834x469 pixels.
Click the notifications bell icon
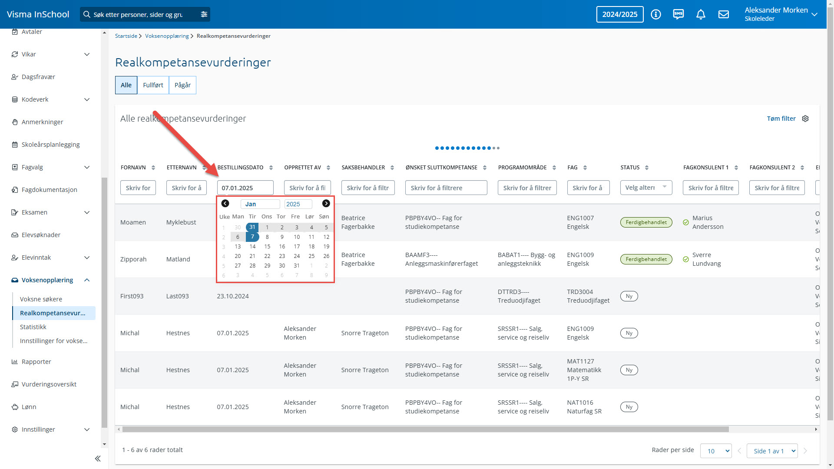[x=701, y=14]
